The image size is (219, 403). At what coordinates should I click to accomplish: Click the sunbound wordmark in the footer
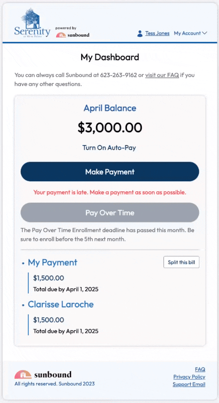tap(53, 375)
